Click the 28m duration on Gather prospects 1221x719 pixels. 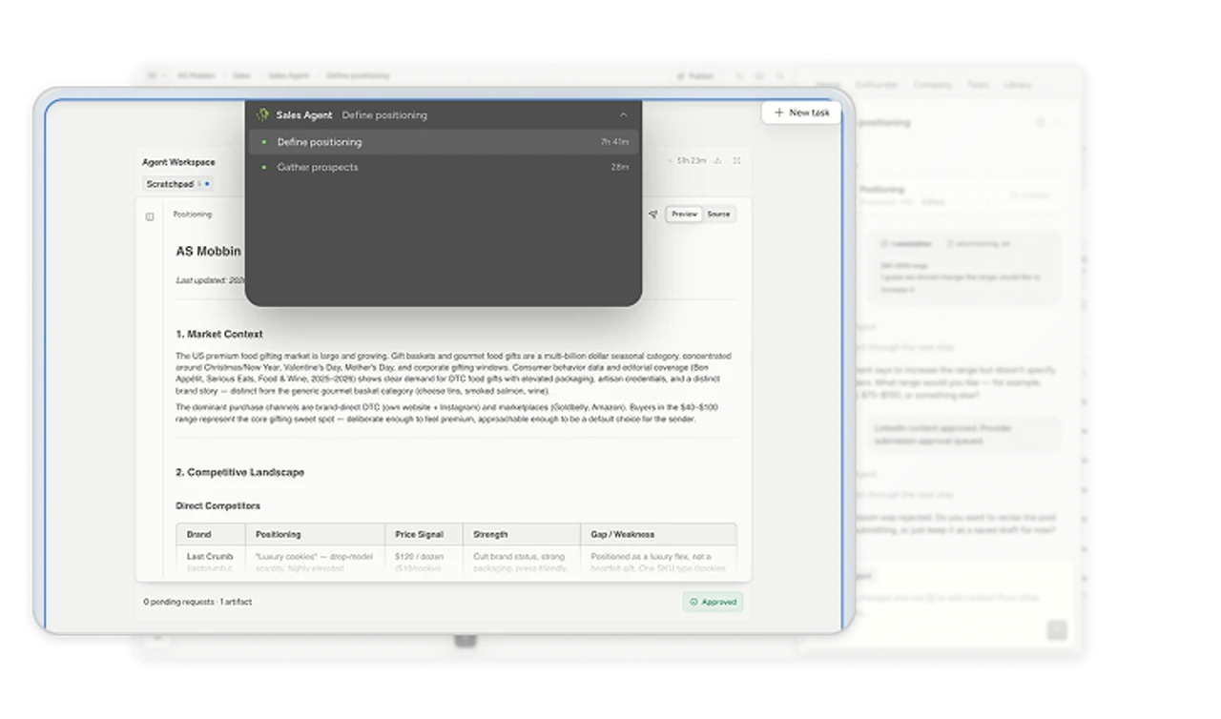coord(620,167)
